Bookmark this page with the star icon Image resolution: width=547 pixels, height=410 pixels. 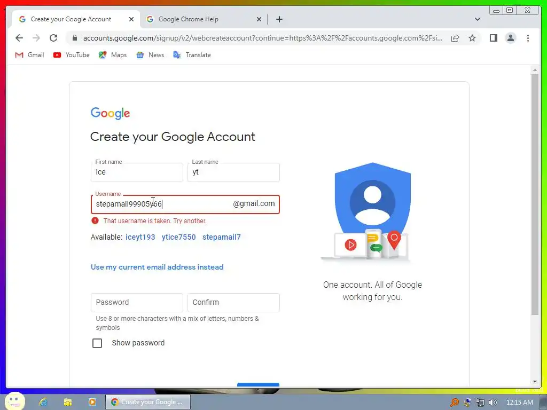click(x=472, y=38)
